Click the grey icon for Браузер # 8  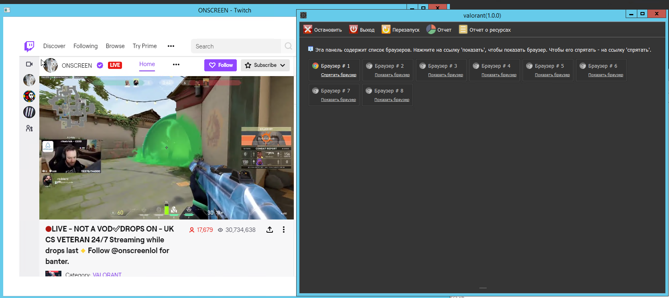pyautogui.click(x=369, y=91)
